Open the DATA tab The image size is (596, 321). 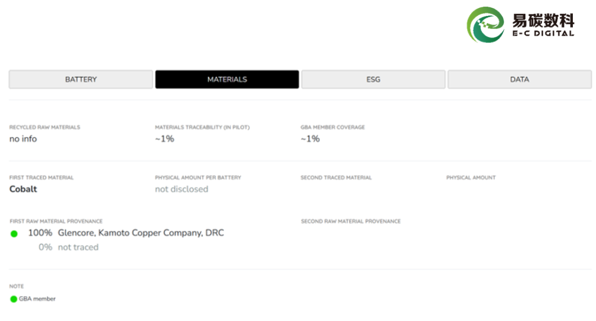519,79
